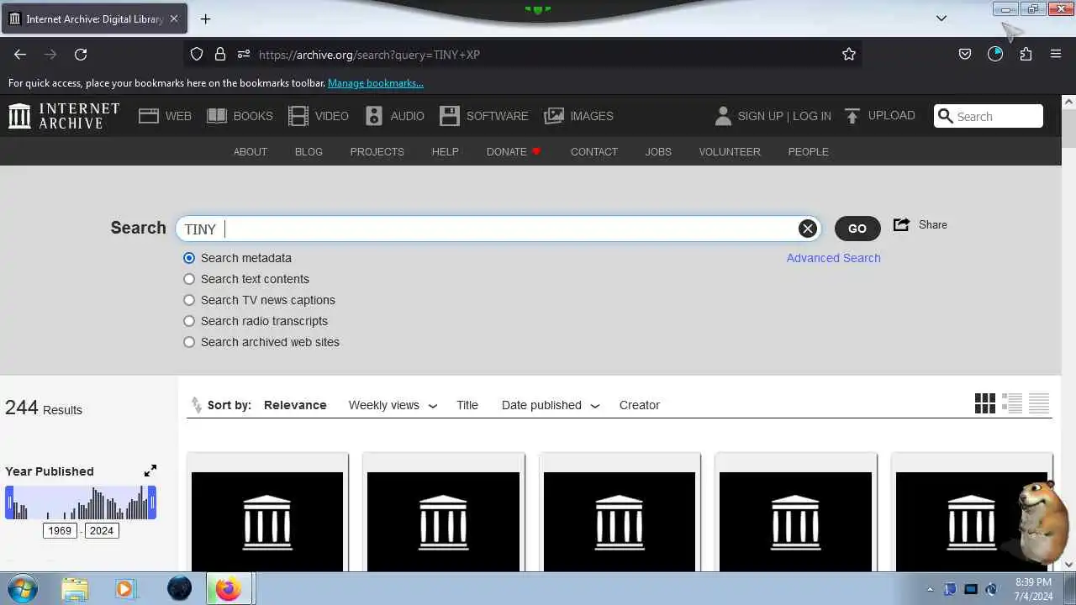Viewport: 1076px width, 605px height.
Task: Go back in browser history
Action: (x=20, y=55)
